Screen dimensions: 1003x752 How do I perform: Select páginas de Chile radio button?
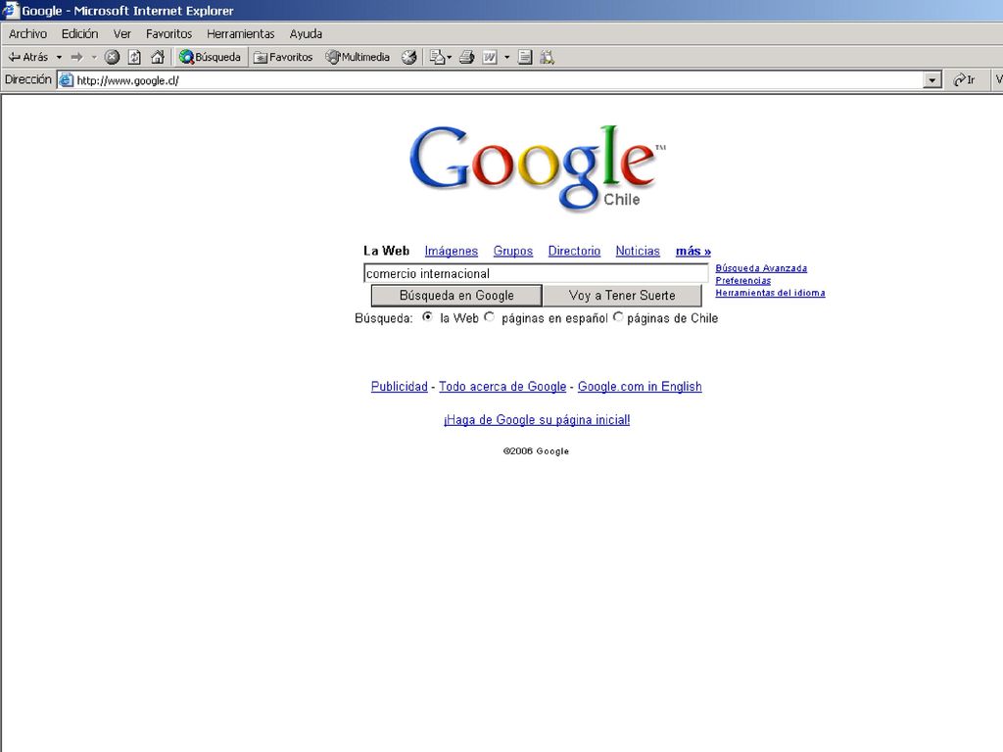pos(618,316)
